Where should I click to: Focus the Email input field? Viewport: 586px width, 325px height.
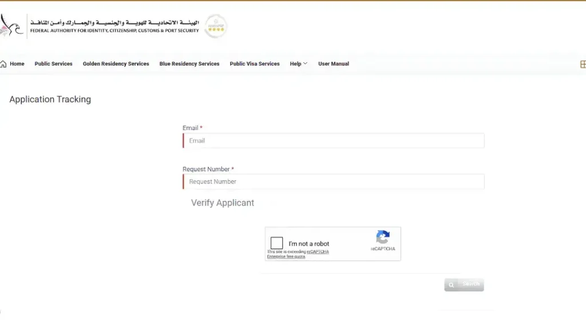coord(334,141)
